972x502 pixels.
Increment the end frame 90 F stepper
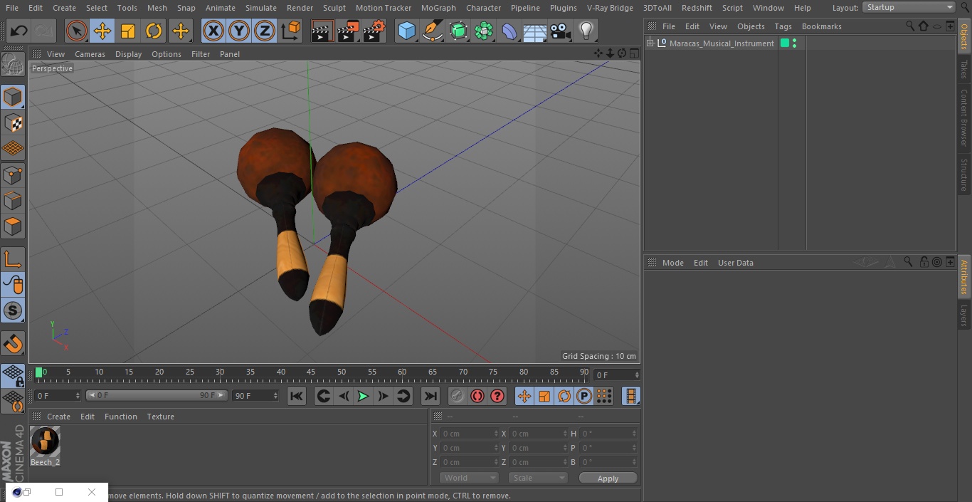pyautogui.click(x=275, y=393)
